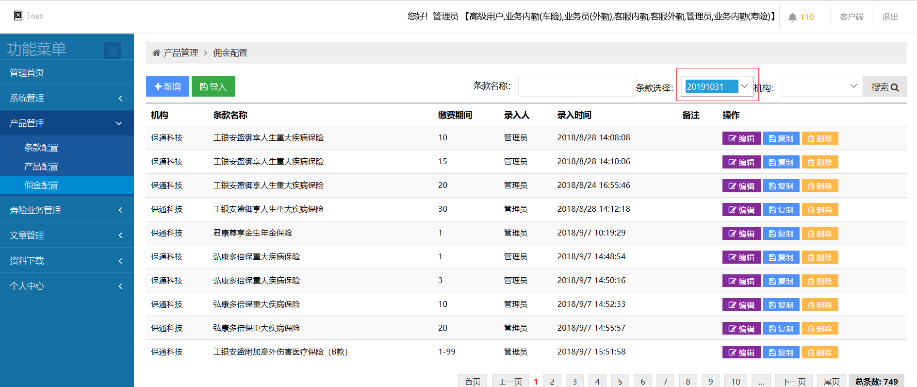Viewport: 917px width, 387px height.
Task: Copy the first 工银安盛御享人生 row
Action: coord(781,138)
